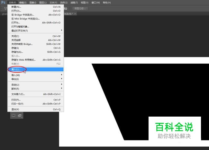Choose 打开为智能对象... entry
Viewport: 209px width, 150px height.
(36, 27)
